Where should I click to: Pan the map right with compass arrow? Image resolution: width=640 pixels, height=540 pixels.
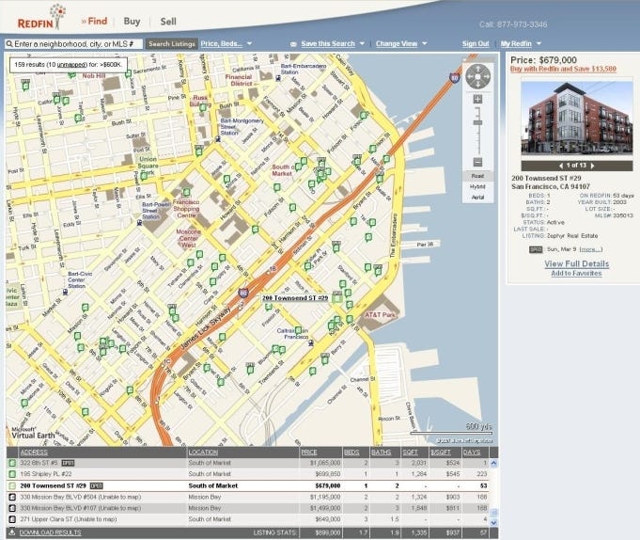[x=486, y=76]
